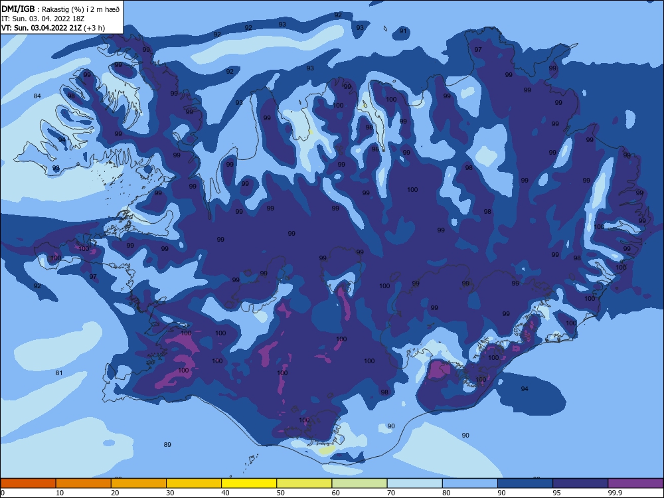Click the 10–20 orange legend swatch
The height and width of the screenshot is (498, 664).
click(84, 483)
